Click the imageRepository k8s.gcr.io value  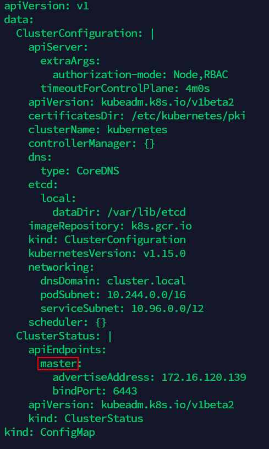coord(161,226)
